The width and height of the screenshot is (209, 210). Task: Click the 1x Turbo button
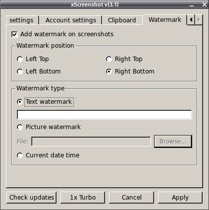(83, 198)
